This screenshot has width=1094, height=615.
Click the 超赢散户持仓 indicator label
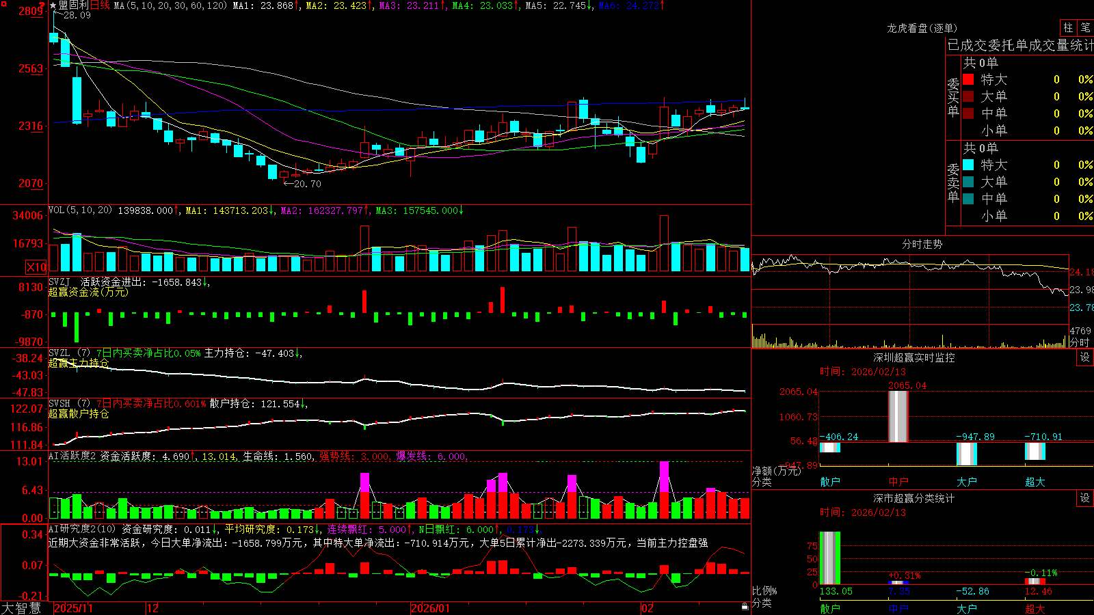[x=79, y=413]
